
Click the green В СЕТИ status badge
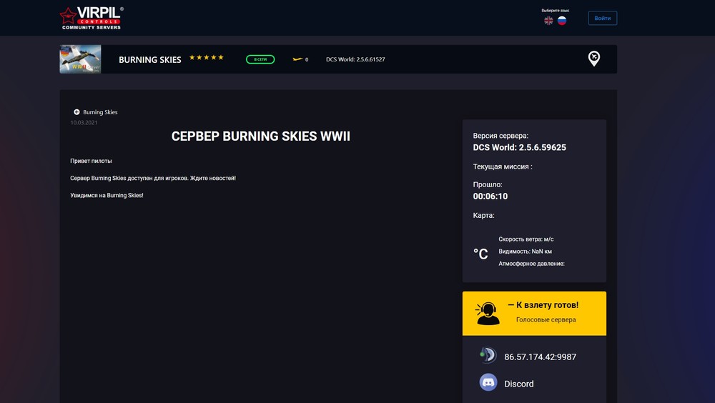coord(260,59)
